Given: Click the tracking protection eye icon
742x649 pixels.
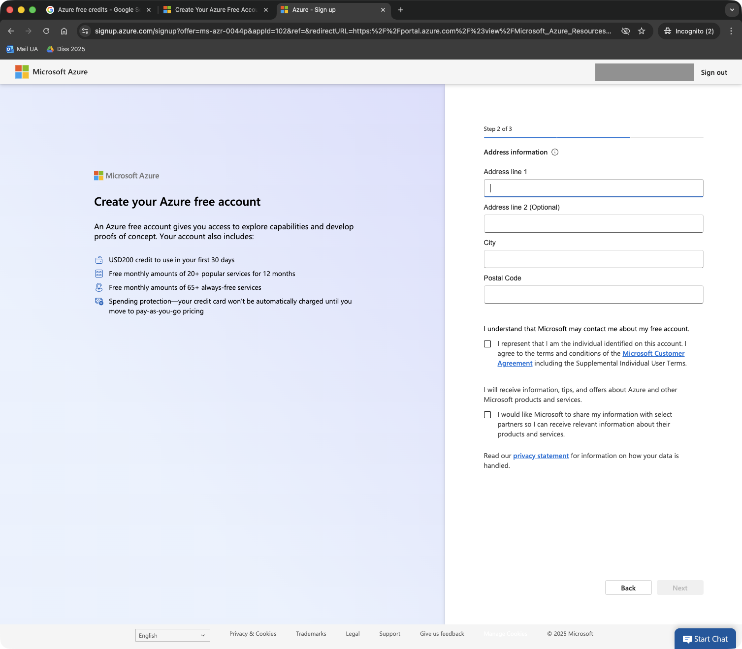Looking at the screenshot, I should tap(626, 31).
